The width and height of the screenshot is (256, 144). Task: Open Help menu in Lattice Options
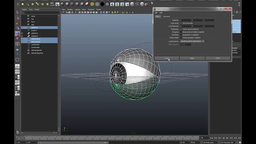pos(161,13)
